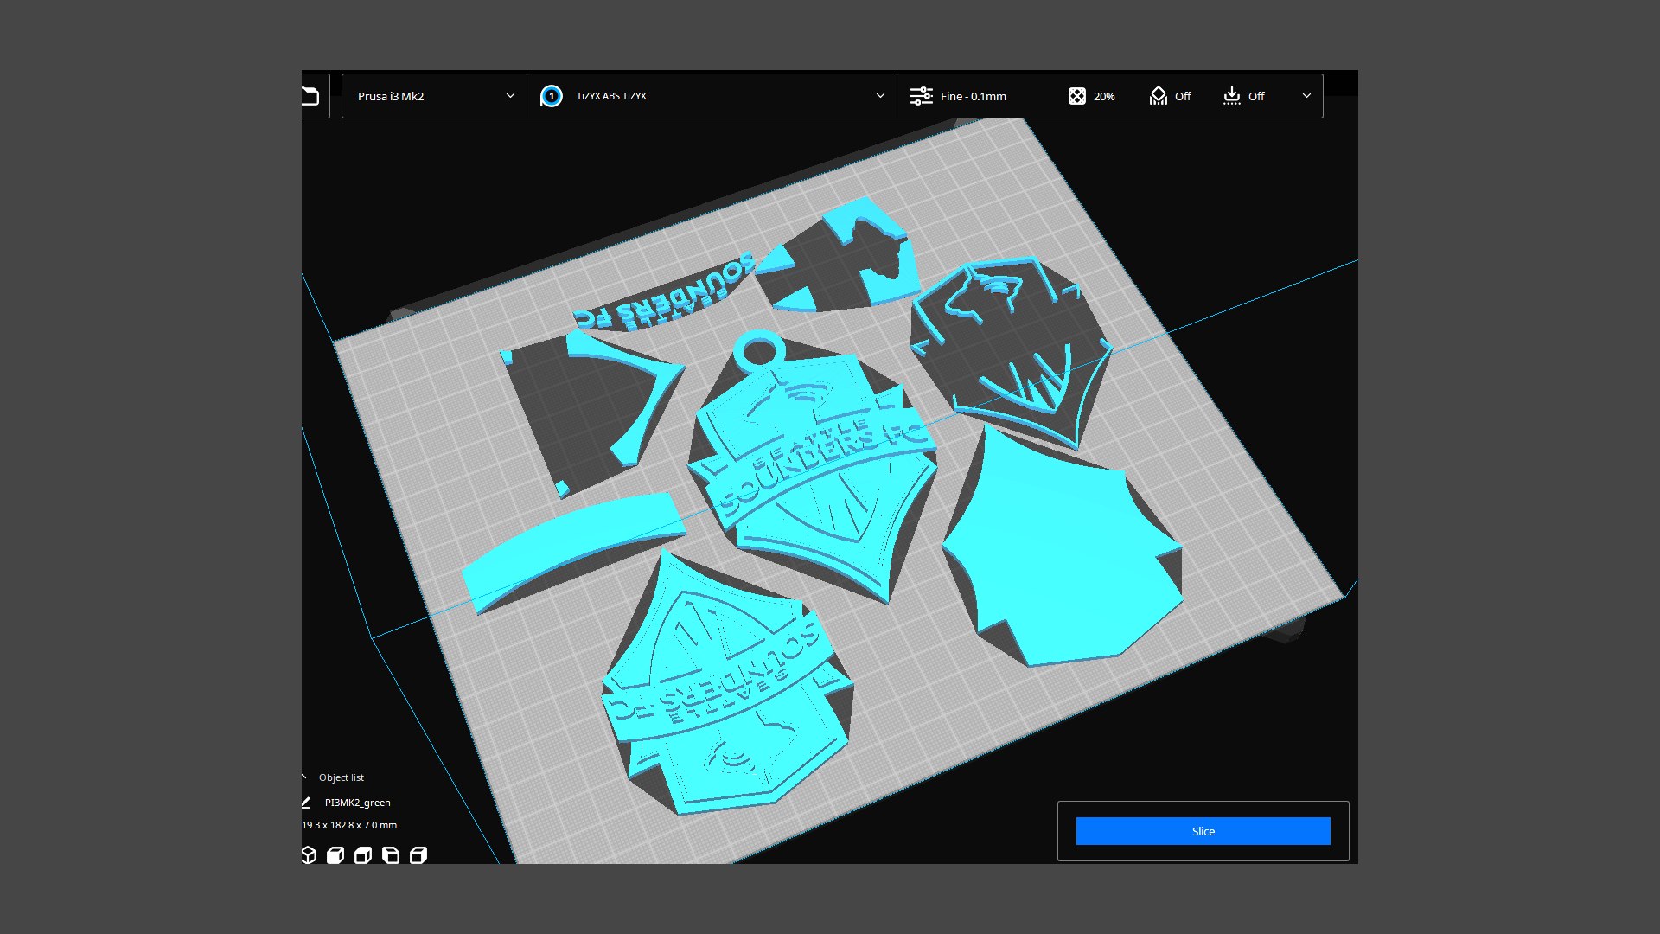Switch to front view cube

click(x=335, y=855)
